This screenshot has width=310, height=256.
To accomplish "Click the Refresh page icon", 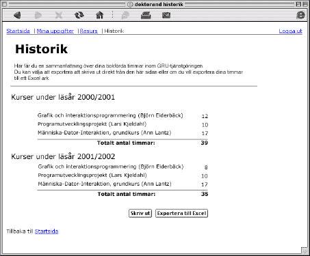I will 79,15.
